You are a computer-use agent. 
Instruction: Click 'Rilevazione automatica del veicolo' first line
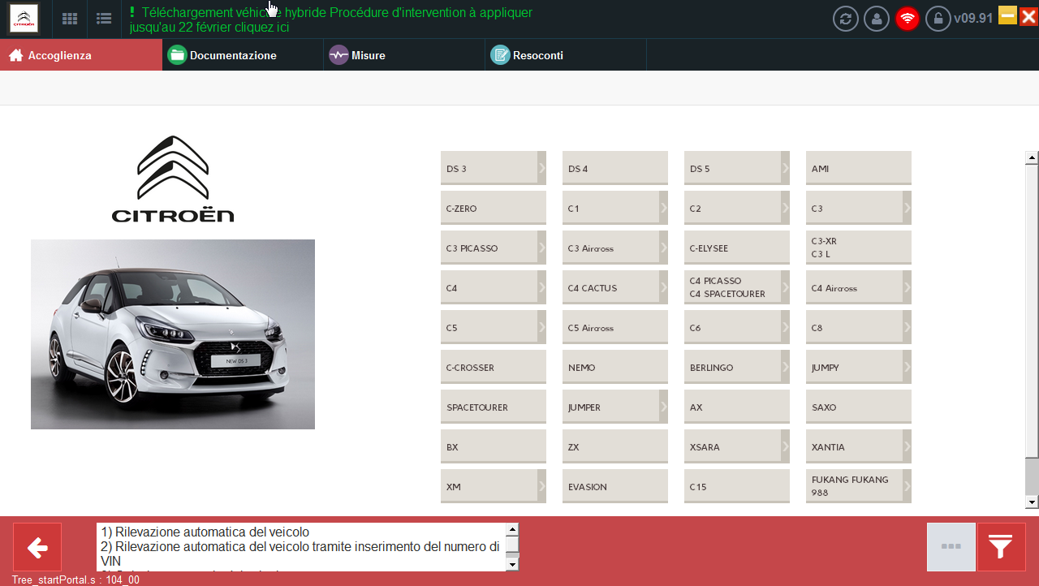coord(205,532)
